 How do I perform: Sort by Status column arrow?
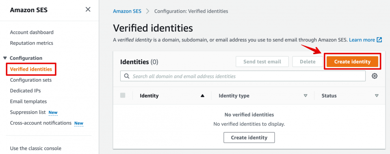tap(377, 96)
